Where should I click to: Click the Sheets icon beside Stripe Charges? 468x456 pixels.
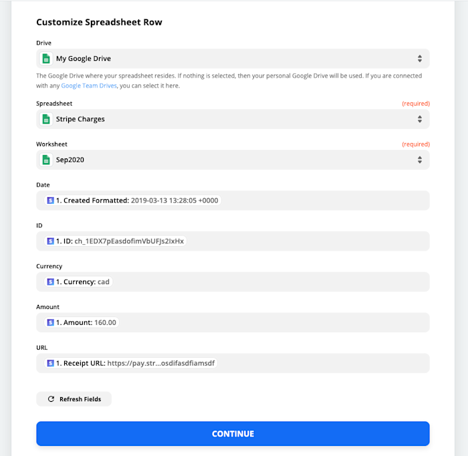[47, 119]
